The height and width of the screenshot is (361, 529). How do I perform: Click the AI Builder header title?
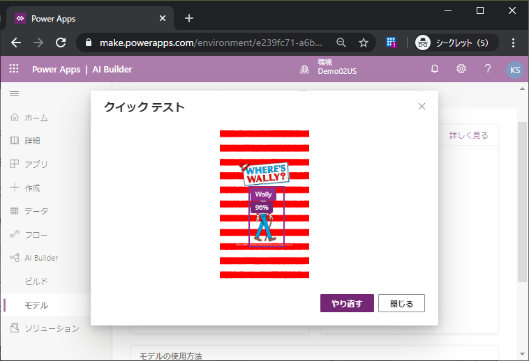112,70
